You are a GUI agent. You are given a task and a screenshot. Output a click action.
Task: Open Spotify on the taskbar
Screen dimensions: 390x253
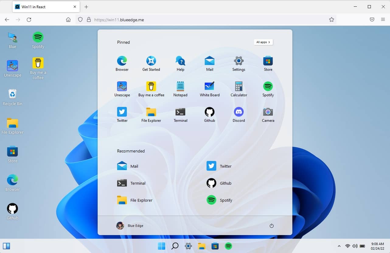(228, 246)
